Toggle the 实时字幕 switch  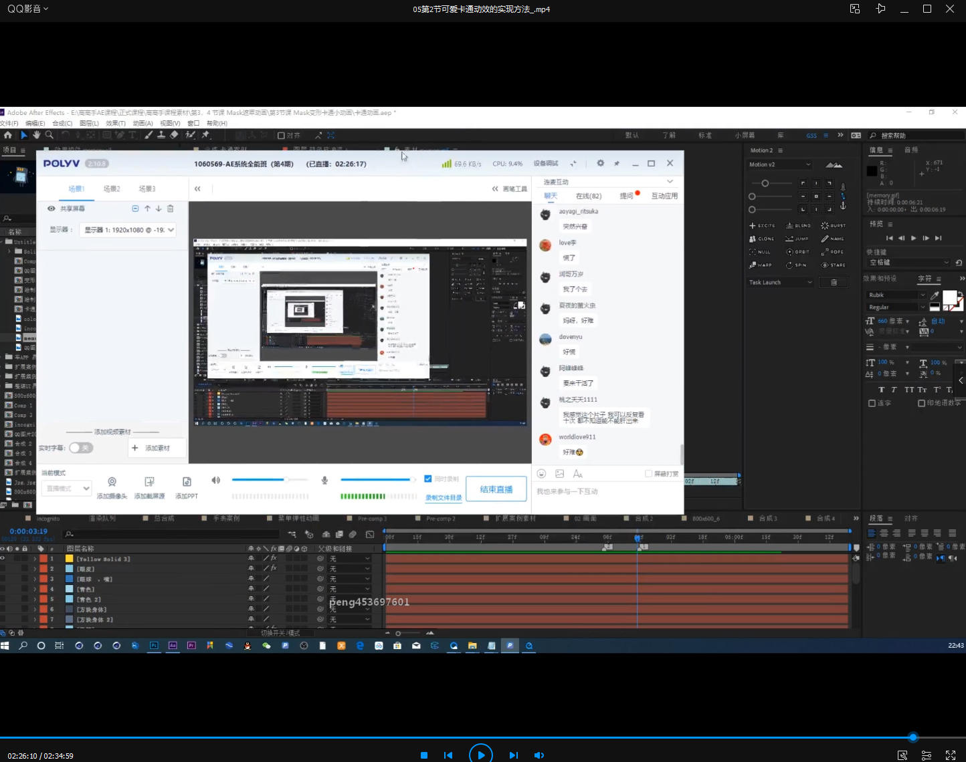pyautogui.click(x=81, y=448)
